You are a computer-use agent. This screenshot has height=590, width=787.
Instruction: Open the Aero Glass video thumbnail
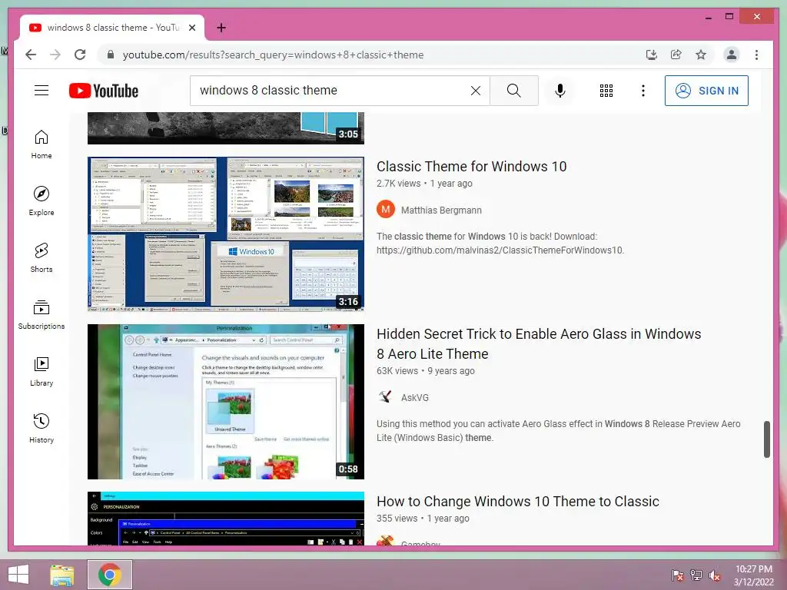tap(225, 401)
